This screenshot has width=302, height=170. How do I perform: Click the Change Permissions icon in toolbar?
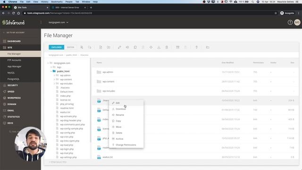196,47
